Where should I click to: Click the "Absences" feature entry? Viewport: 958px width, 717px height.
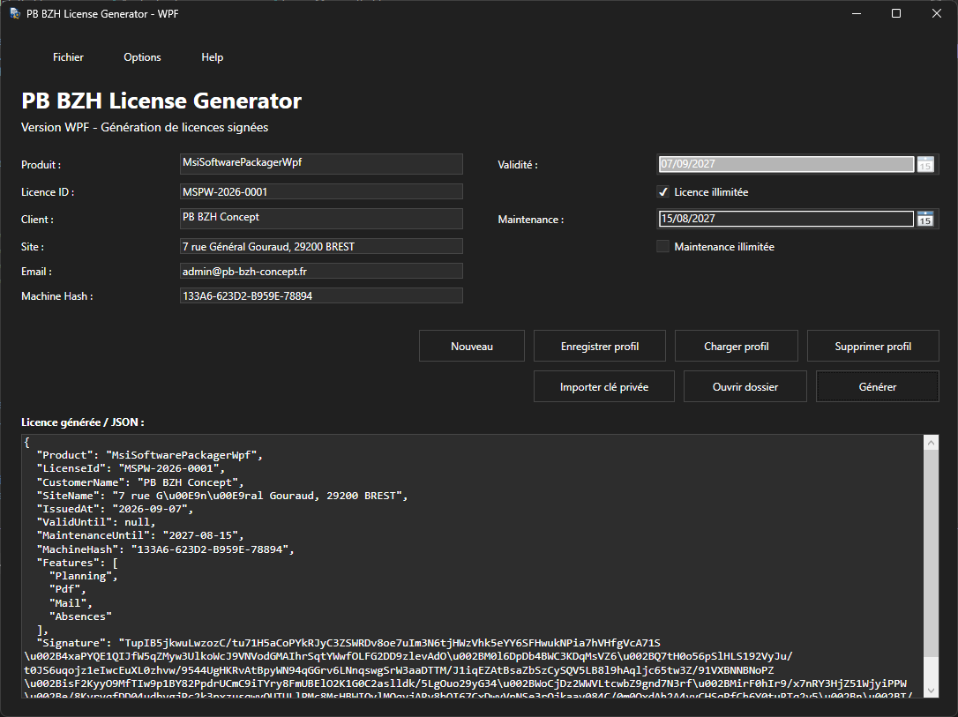(80, 616)
